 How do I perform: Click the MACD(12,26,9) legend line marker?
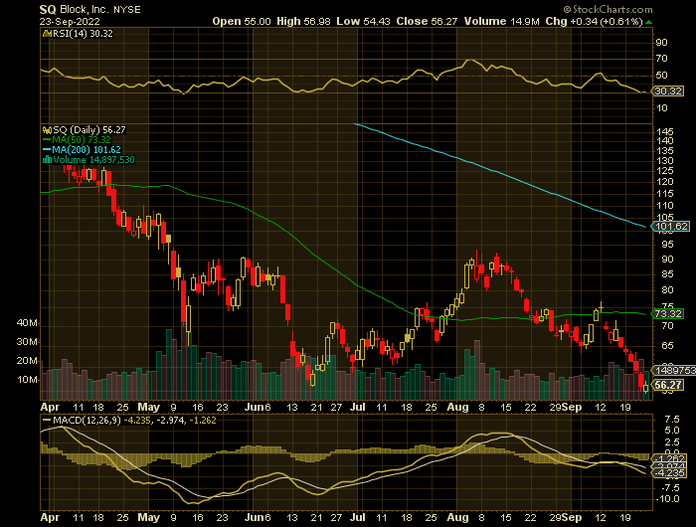[x=44, y=421]
